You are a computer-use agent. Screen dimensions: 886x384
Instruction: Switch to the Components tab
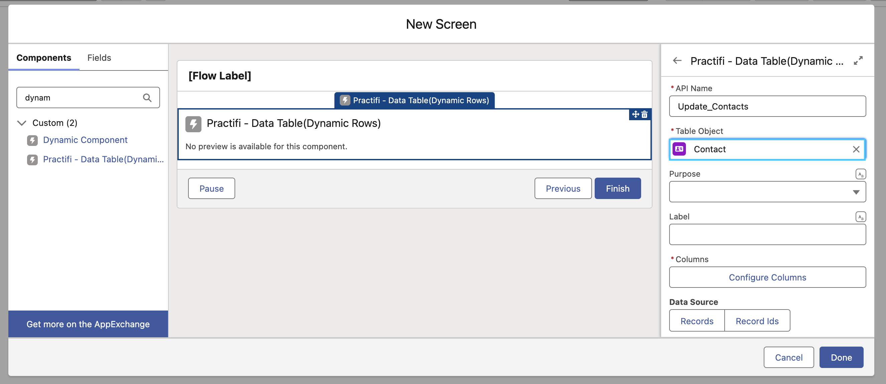44,58
